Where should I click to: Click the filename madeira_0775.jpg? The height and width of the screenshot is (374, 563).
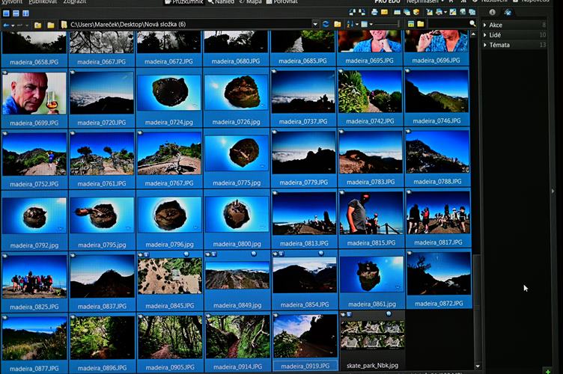(237, 183)
